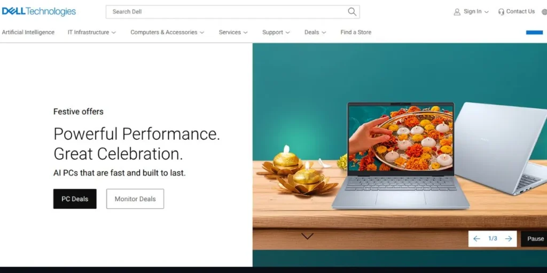Click the laptop image in banner
The height and width of the screenshot is (273, 547).
tap(401, 155)
